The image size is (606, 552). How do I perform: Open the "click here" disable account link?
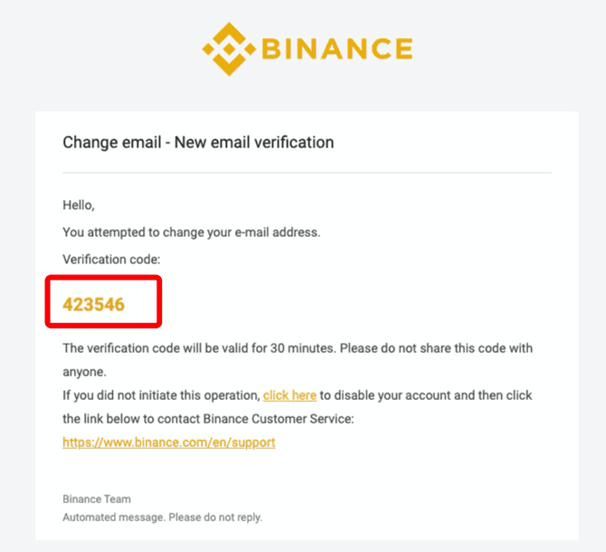pos(289,395)
